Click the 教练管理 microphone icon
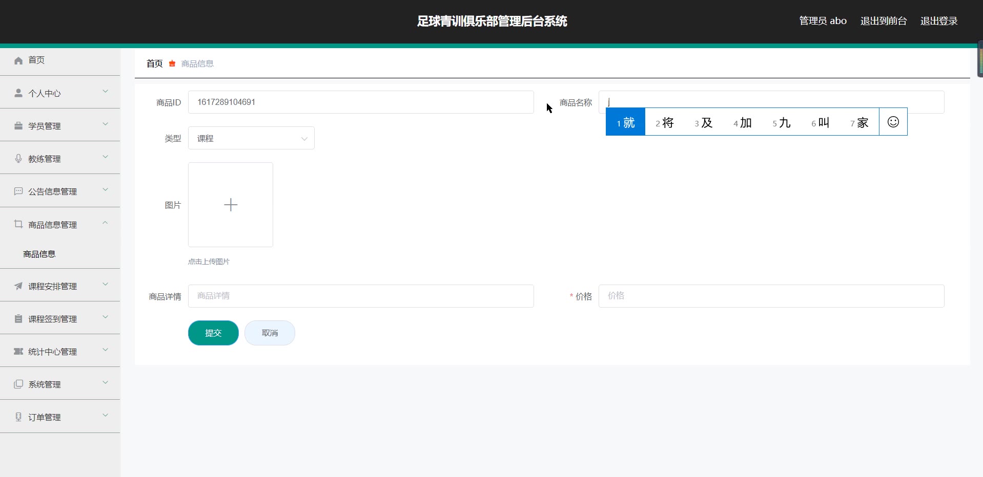 18,159
